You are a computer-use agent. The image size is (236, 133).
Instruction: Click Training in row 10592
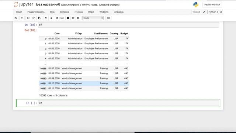pyautogui.click(x=104, y=88)
